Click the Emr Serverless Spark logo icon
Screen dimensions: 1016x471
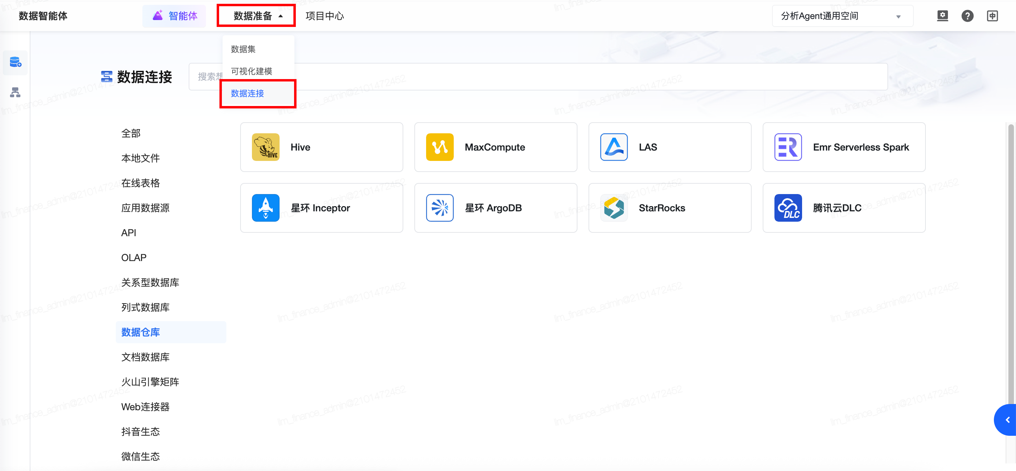click(788, 147)
